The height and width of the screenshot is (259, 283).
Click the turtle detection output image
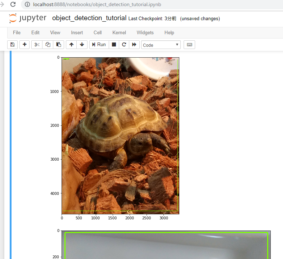120,135
